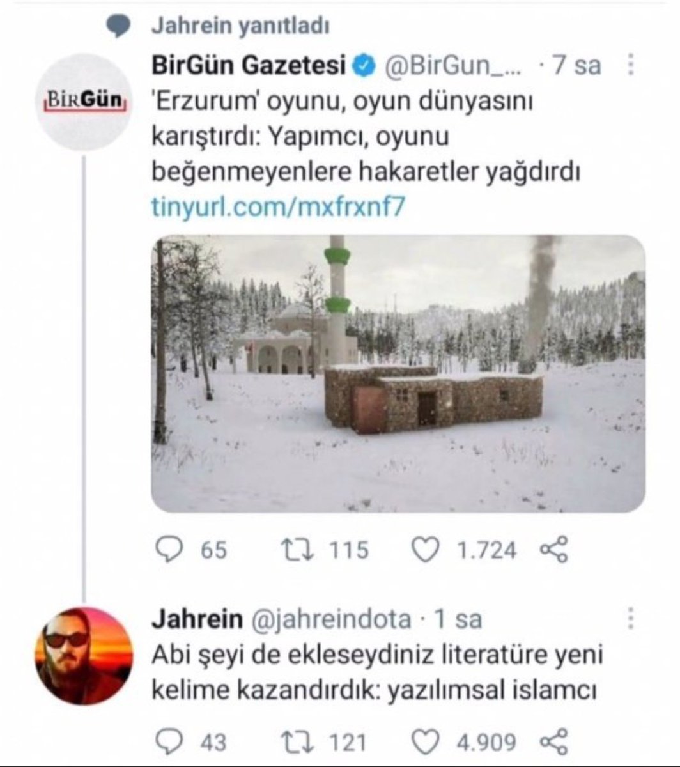Screen dimensions: 680x767
Task: Open the snowy Erzurum game image
Action: tap(398, 373)
